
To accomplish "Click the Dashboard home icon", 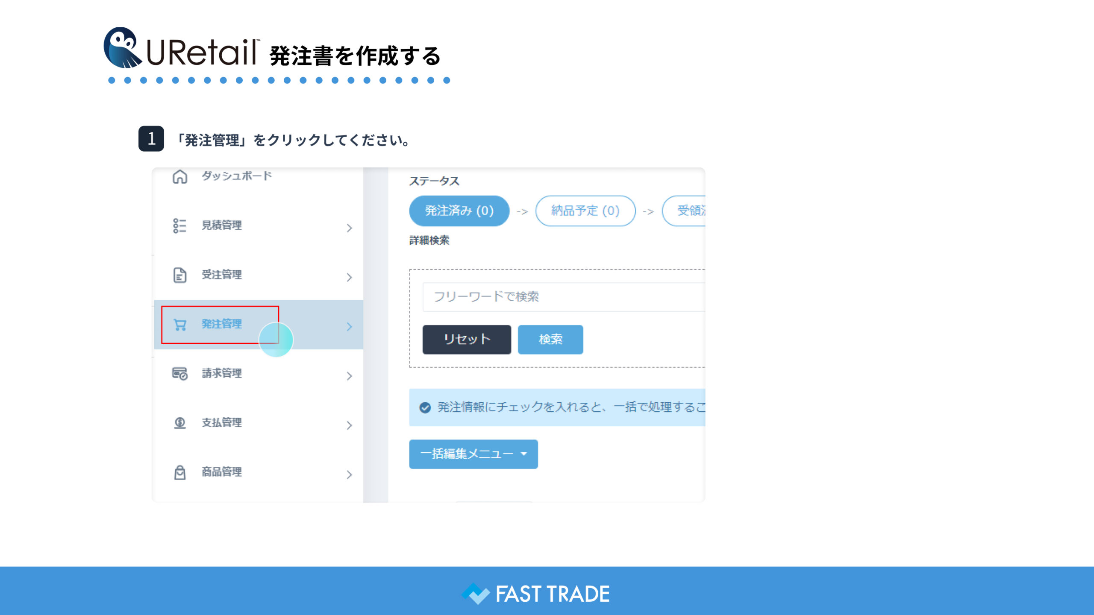I will pos(180,176).
